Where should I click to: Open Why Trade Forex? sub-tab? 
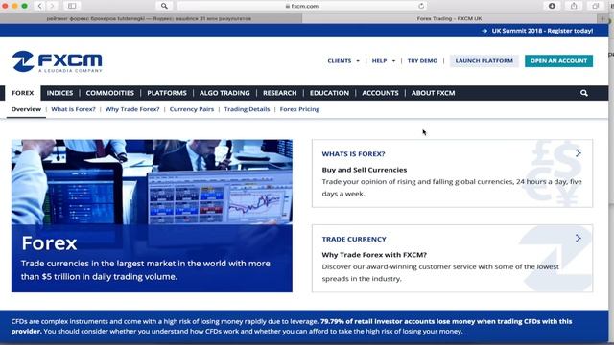[132, 109]
